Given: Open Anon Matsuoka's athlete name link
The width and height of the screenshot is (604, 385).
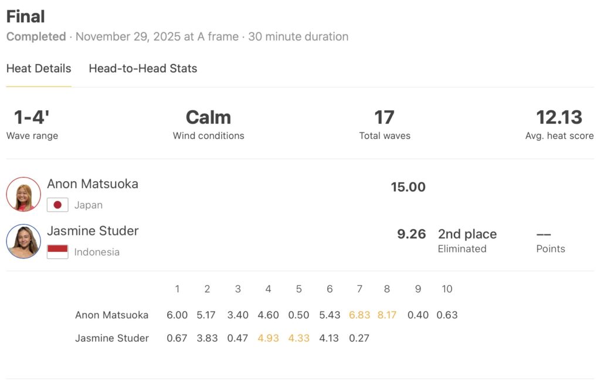Looking at the screenshot, I should click(93, 184).
